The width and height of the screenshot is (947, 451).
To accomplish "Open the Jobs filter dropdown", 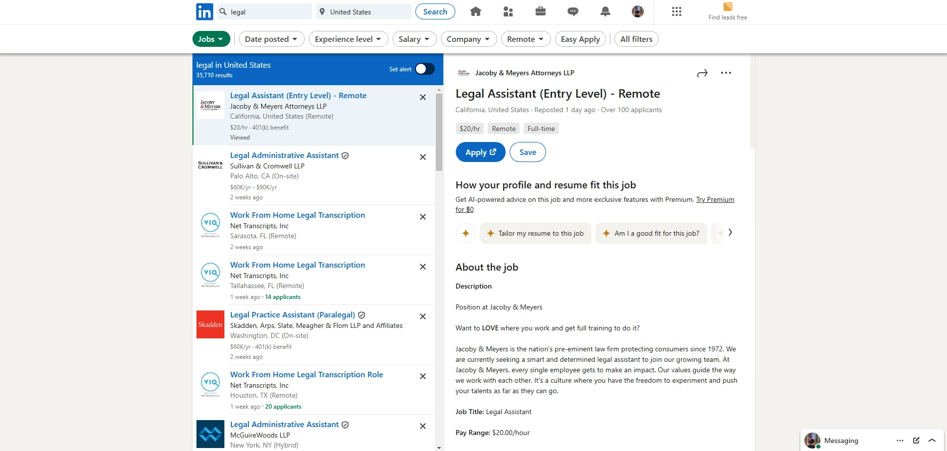I will 211,39.
